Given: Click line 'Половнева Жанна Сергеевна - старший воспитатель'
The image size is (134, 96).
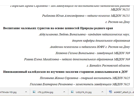Looking at the screenshot, I should [85, 78].
